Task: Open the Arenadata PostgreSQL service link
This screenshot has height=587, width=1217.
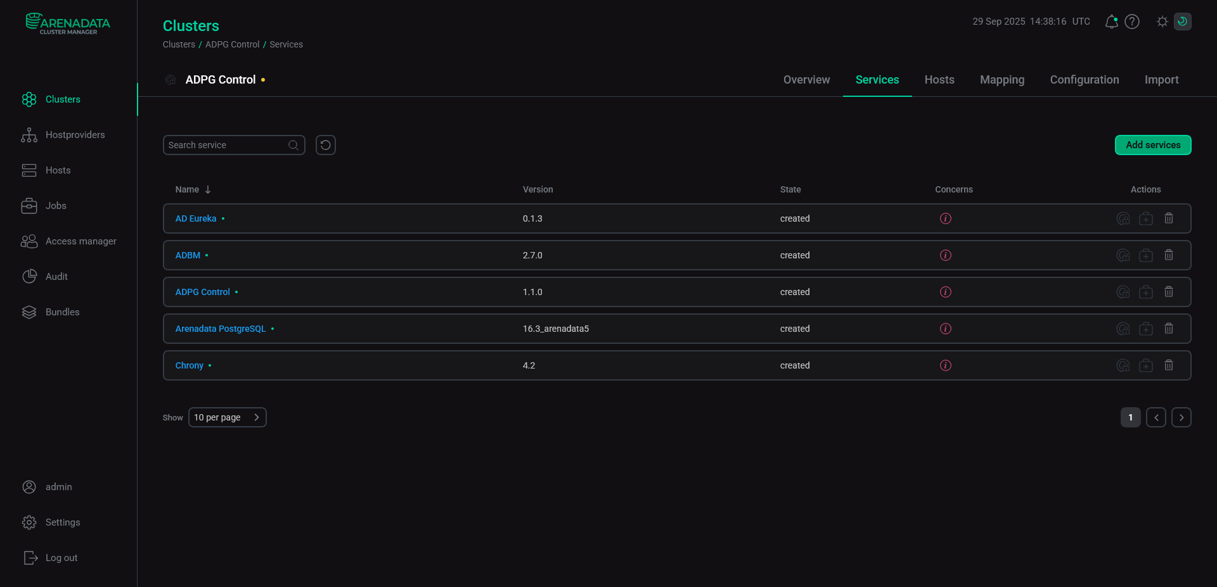Action: click(220, 329)
